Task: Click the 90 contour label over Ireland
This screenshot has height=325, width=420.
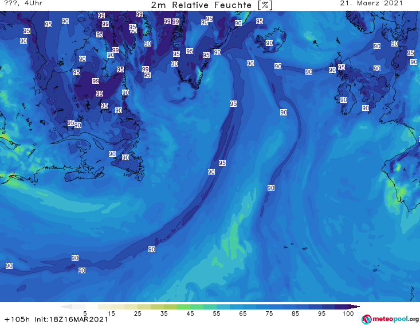Action: [344, 100]
